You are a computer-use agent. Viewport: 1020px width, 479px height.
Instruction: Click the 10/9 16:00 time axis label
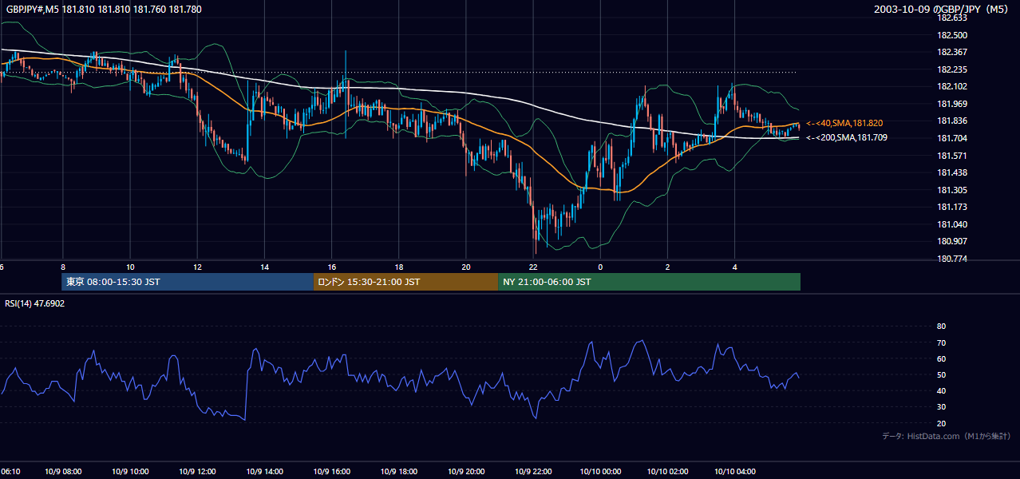pos(331,472)
